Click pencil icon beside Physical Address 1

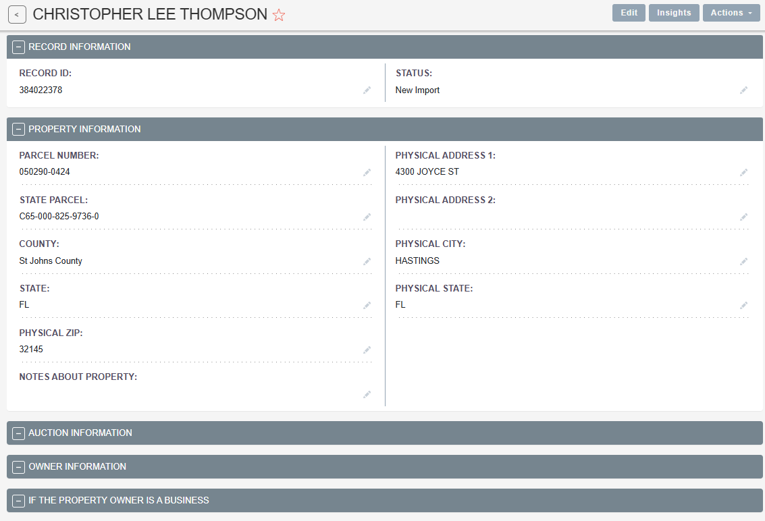(743, 173)
